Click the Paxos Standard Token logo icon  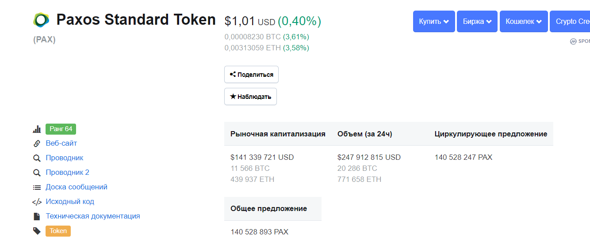click(42, 20)
